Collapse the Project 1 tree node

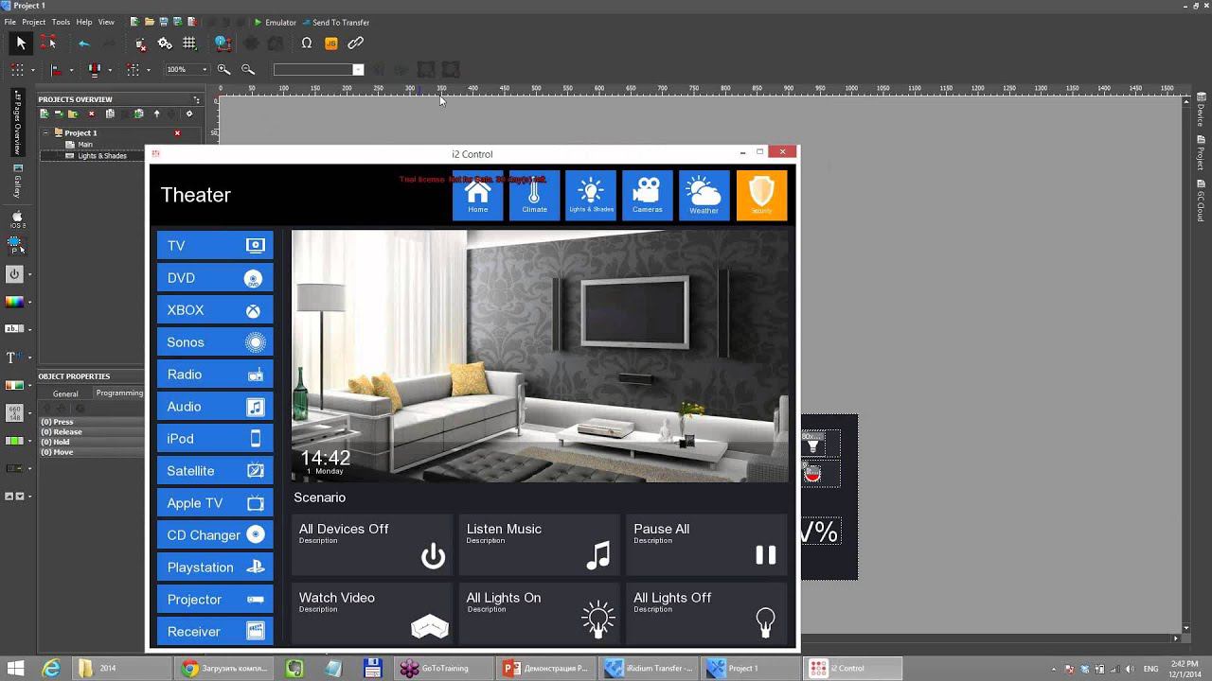click(45, 133)
